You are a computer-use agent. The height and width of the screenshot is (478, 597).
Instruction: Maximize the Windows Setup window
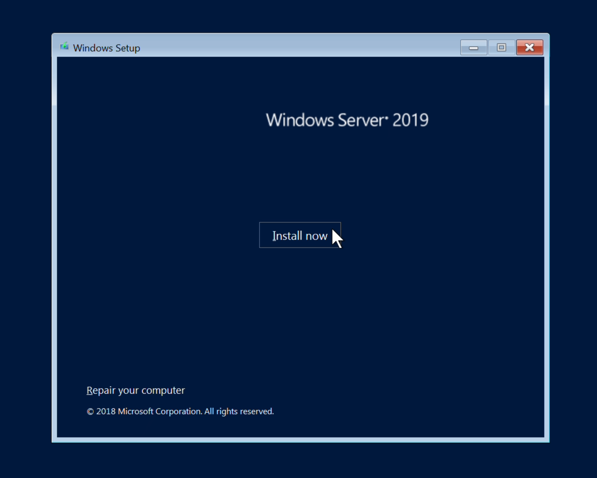502,47
